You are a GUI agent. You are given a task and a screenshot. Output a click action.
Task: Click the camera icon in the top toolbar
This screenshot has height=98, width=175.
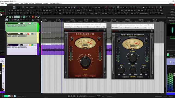(x=118, y=7)
